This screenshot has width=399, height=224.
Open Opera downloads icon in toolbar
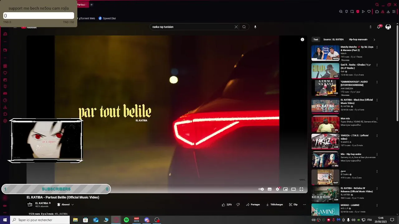tap(388, 12)
